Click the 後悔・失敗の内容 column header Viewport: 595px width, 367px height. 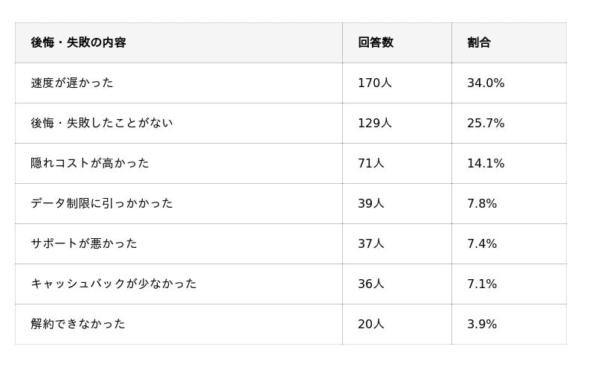coord(78,42)
